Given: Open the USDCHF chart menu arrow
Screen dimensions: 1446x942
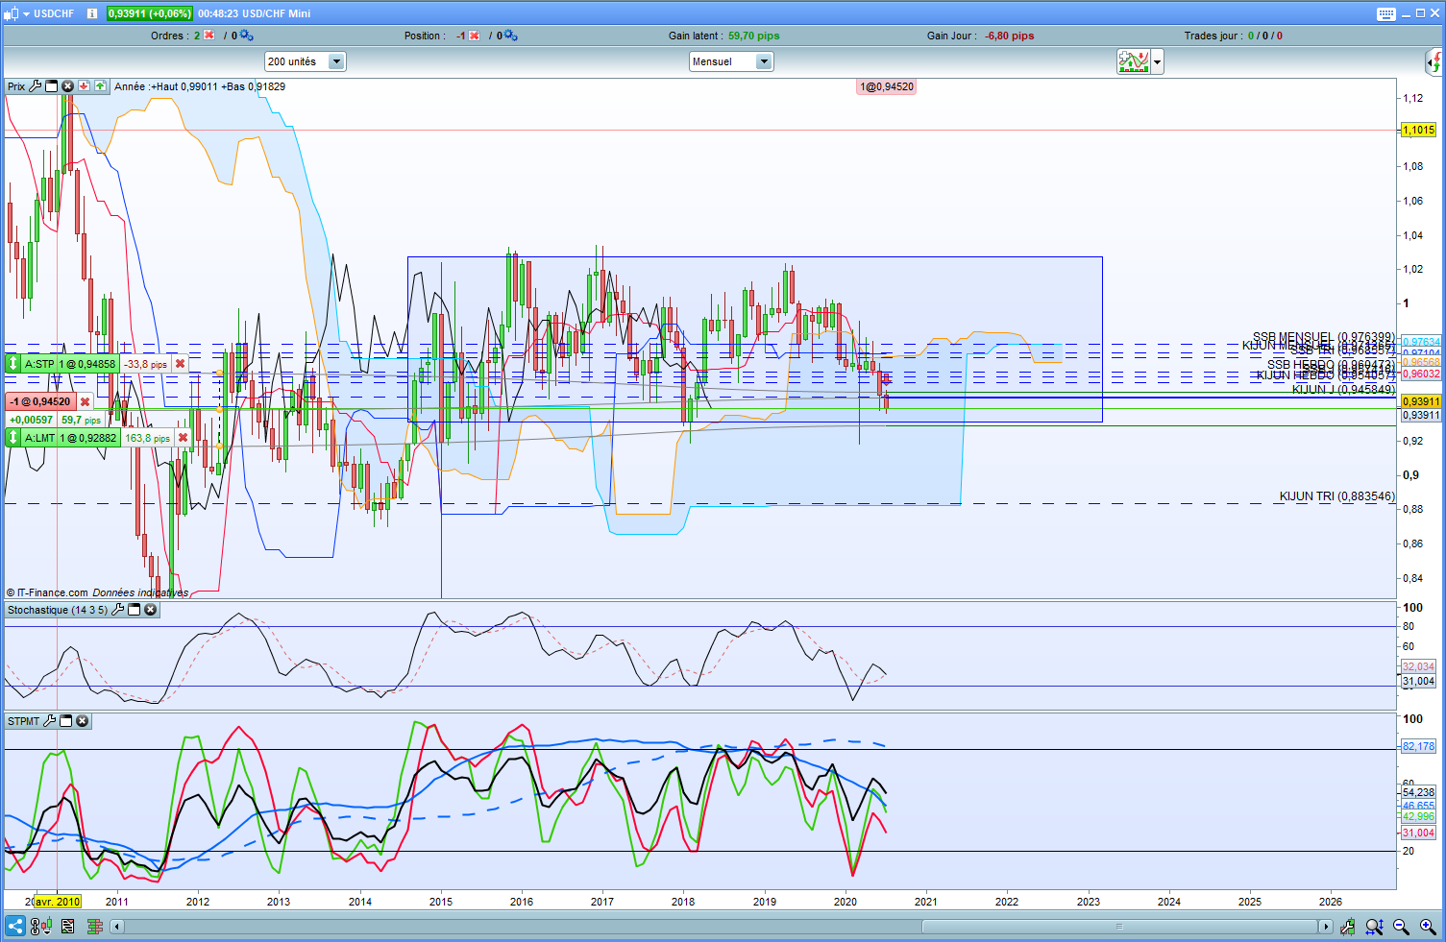Looking at the screenshot, I should [x=26, y=13].
